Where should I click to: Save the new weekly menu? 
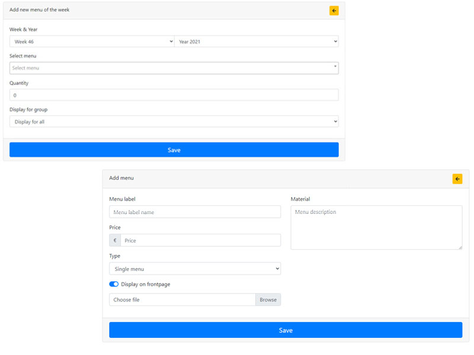pos(173,149)
